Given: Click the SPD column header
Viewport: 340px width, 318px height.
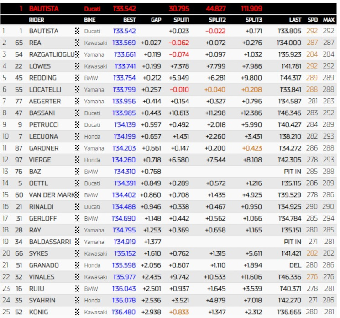Looking at the screenshot, I should coord(313,20).
